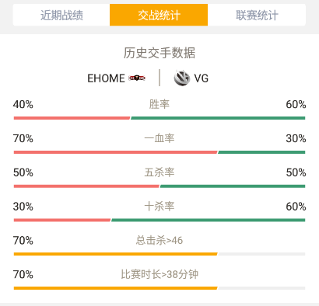This screenshot has height=306, width=319.
Task: Click the 总击杀>46 label
Action: coord(159,241)
